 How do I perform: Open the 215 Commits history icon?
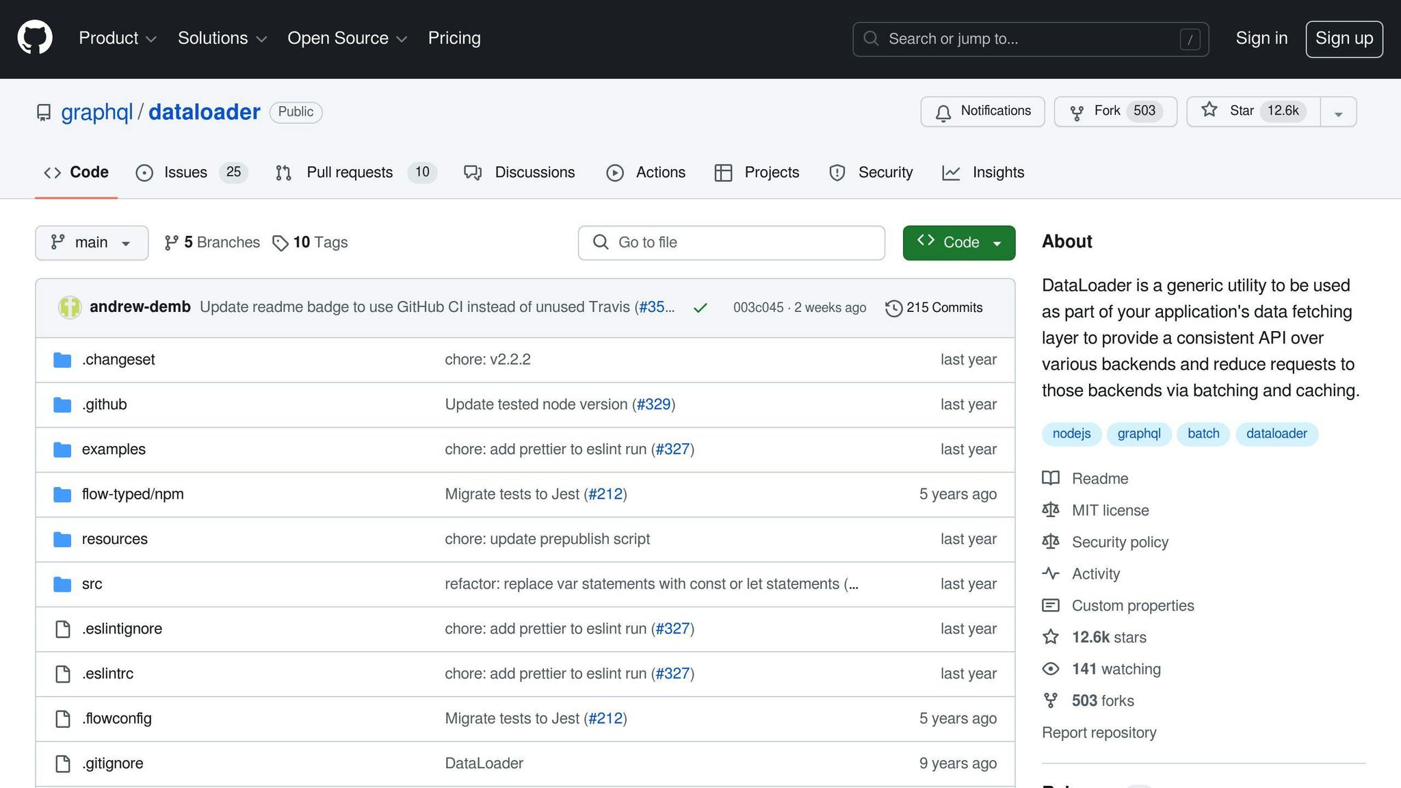tap(893, 308)
